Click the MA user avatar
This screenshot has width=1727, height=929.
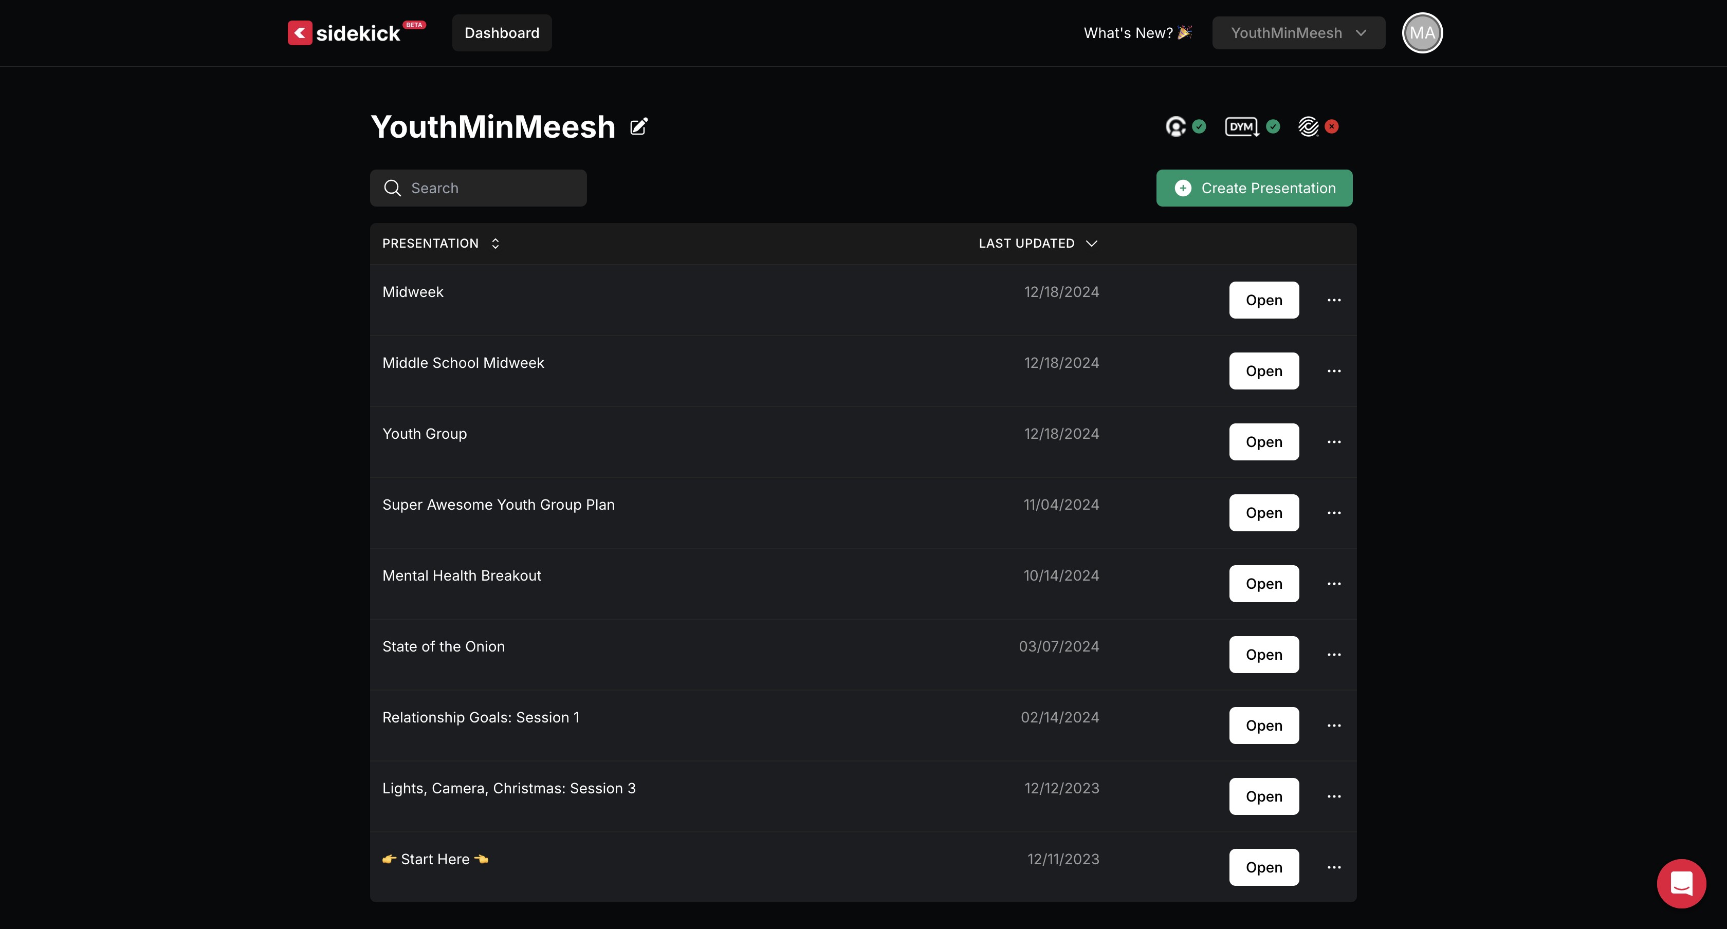[1422, 33]
